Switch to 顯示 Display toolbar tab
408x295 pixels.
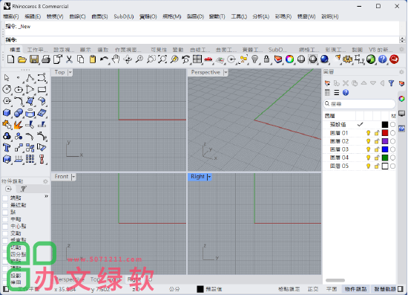click(x=85, y=50)
